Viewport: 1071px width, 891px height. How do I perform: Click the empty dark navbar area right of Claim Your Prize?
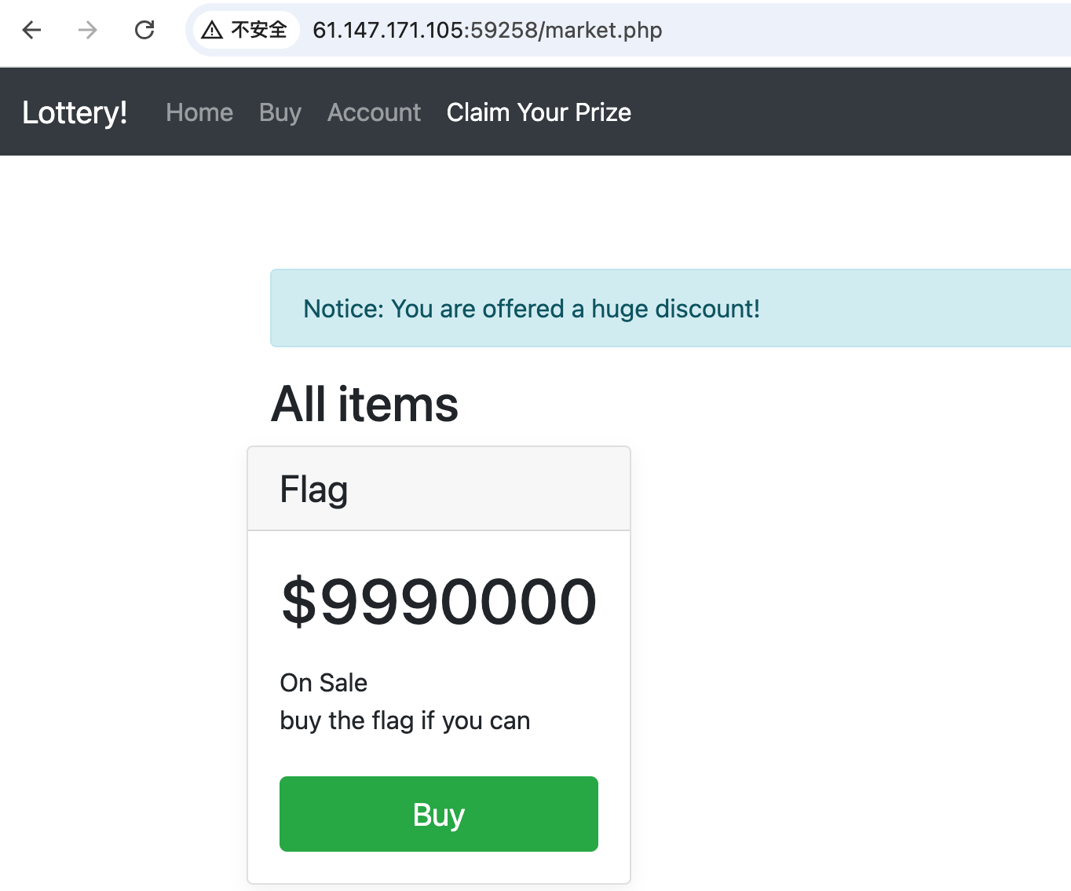(x=848, y=112)
